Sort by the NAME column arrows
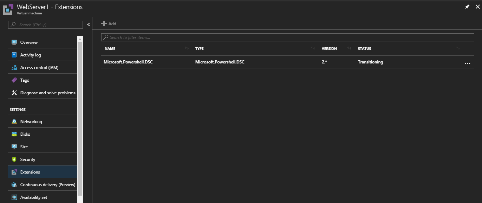 pos(187,48)
